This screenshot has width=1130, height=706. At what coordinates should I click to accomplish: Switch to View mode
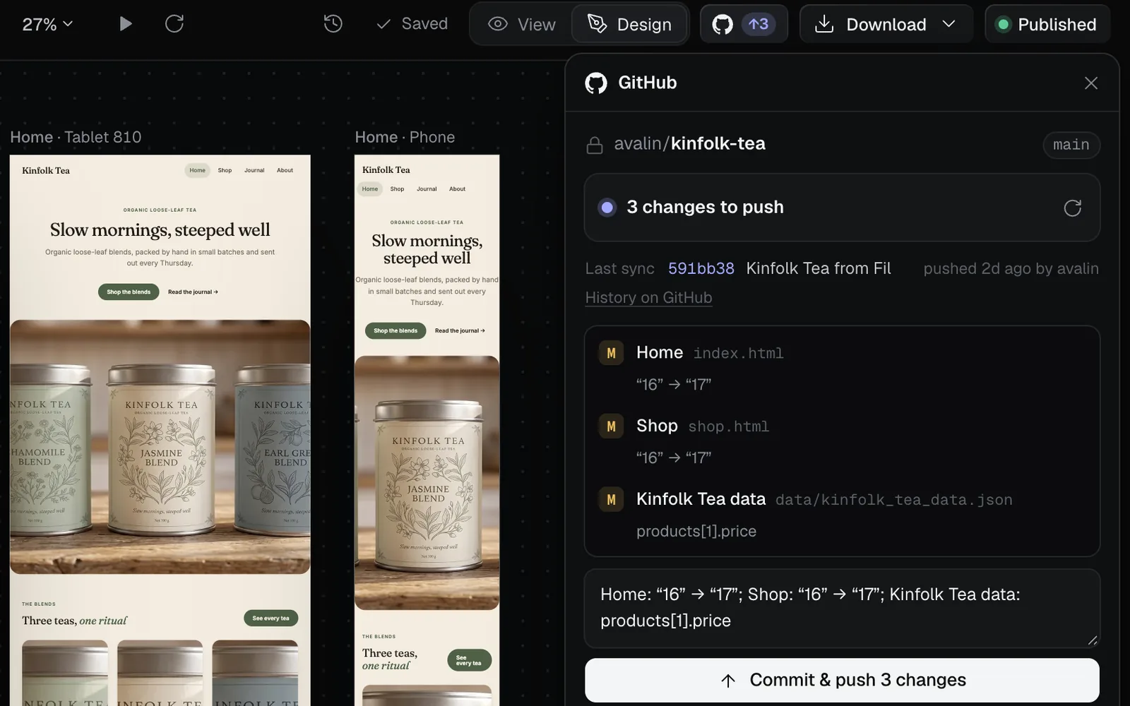[x=522, y=24]
